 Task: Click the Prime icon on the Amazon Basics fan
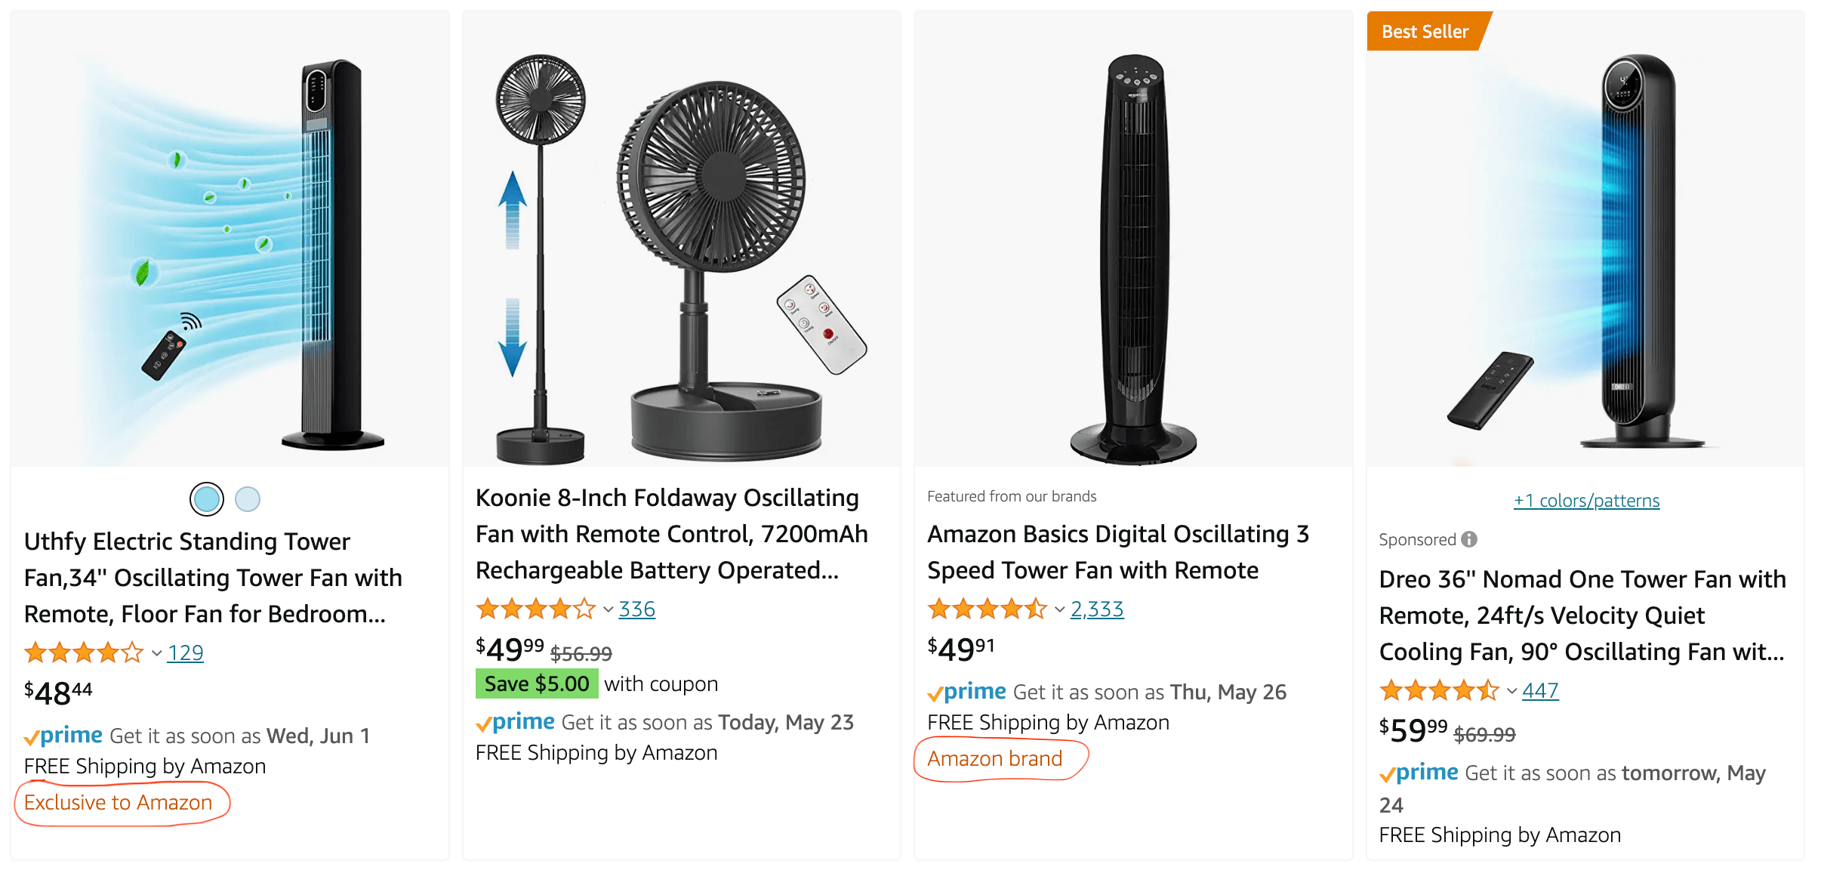[966, 691]
